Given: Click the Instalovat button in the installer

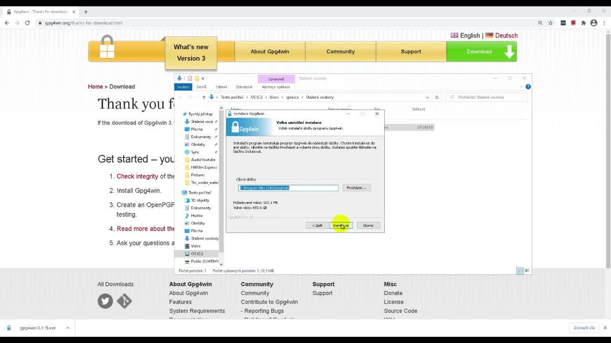Looking at the screenshot, I should [x=341, y=225].
